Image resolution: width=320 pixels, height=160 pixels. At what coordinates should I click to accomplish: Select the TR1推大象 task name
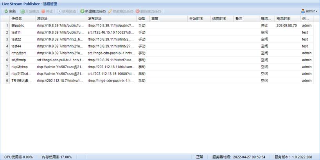[22, 81]
